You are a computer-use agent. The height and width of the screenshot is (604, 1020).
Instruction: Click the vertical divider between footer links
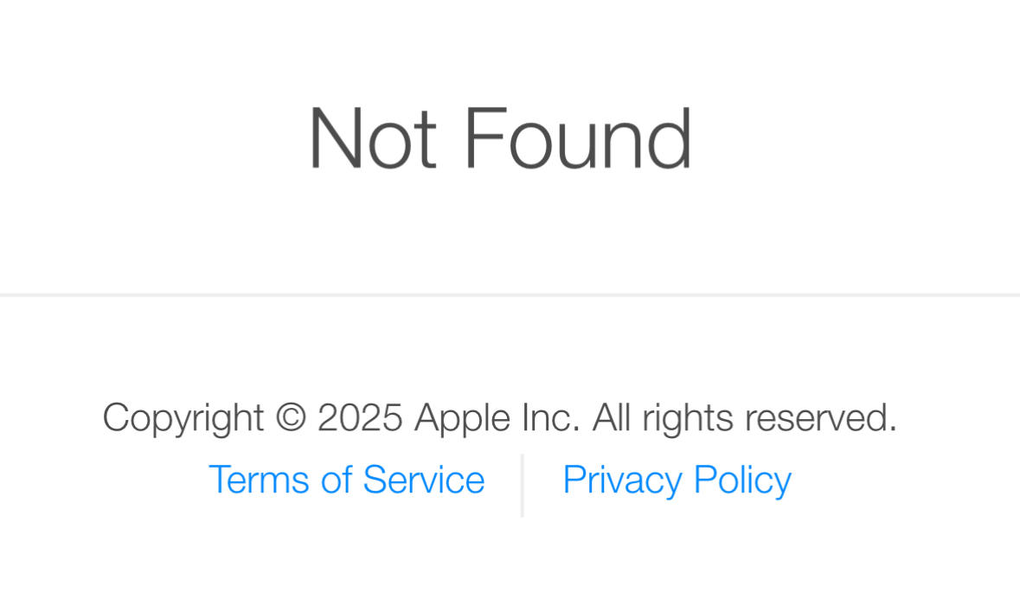click(x=523, y=485)
